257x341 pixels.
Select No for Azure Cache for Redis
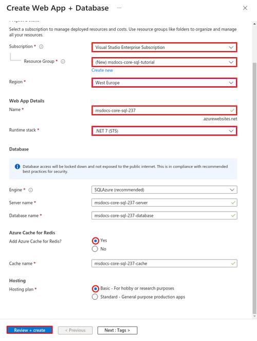click(95, 249)
